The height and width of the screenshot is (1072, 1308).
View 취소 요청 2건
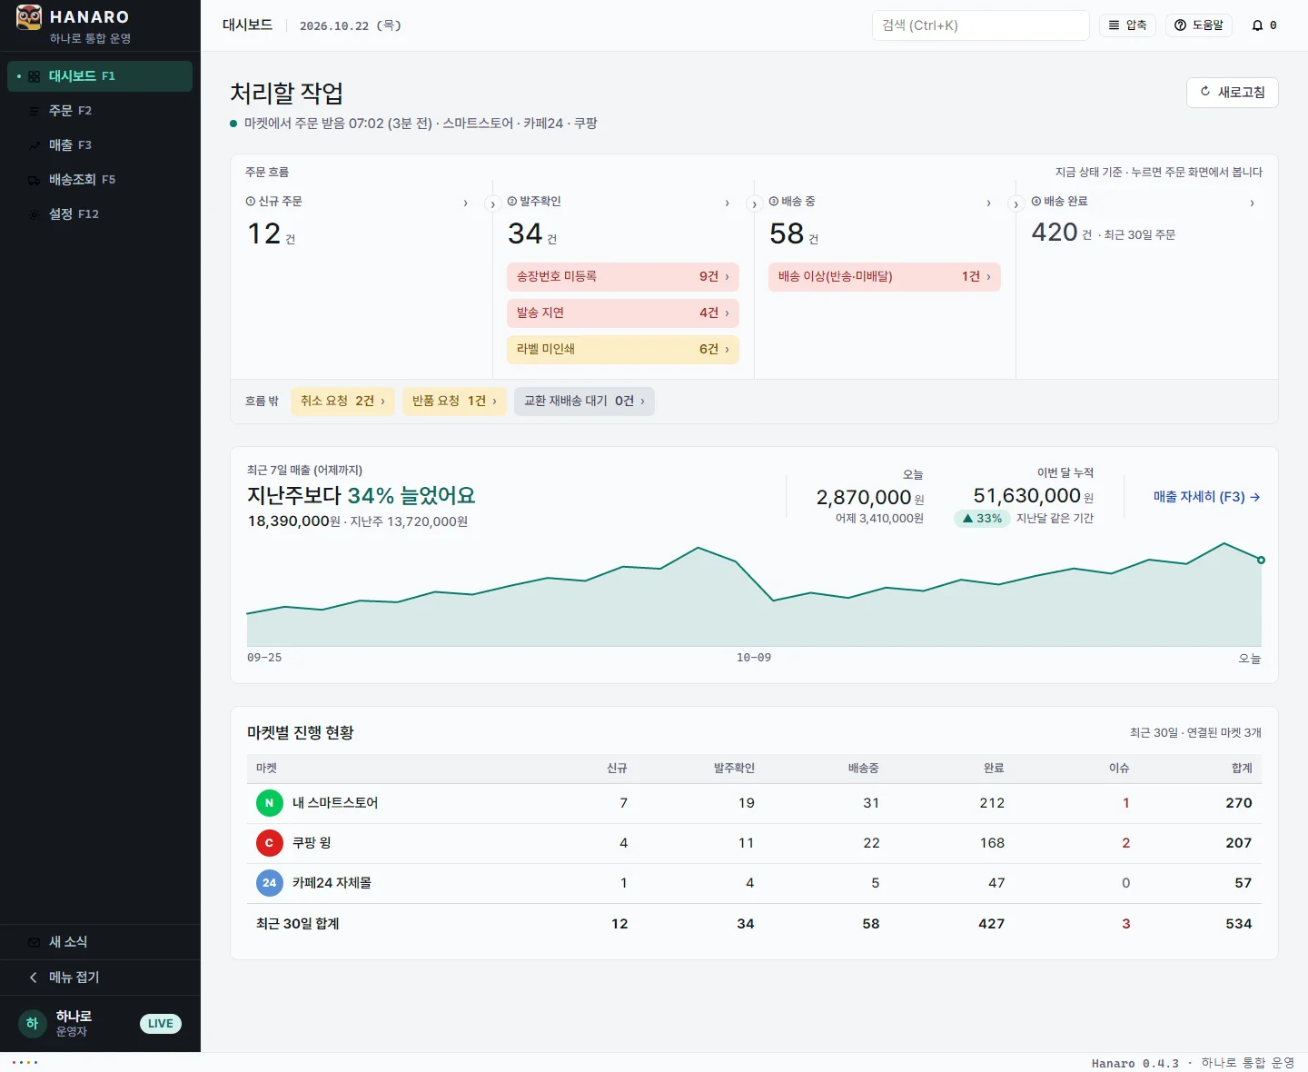click(x=342, y=402)
